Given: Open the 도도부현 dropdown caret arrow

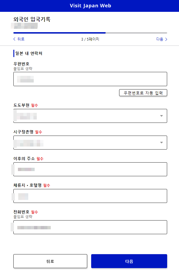Looking at the screenshot, I should pos(162,116).
